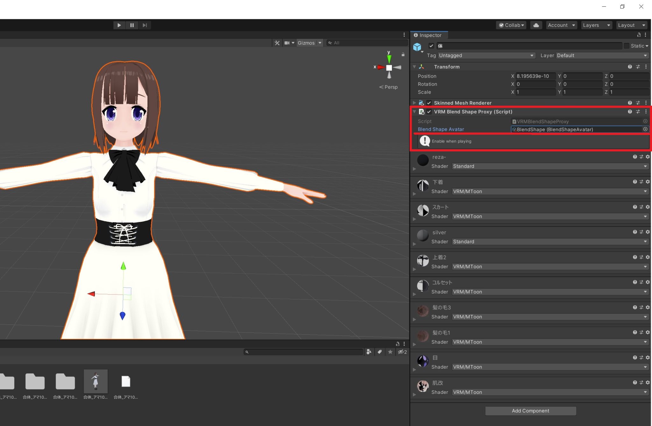Select the avatar prefab thumbnail in the Project panel
This screenshot has height=426, width=652.
[96, 381]
